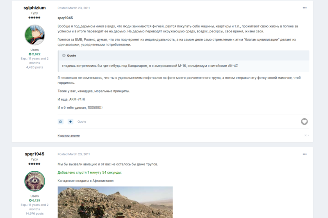Open sylphizium's profile via username
328x218 pixels.
click(x=34, y=8)
